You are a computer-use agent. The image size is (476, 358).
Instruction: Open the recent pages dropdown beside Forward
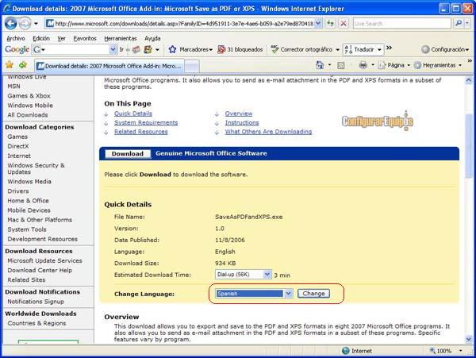coord(36,23)
